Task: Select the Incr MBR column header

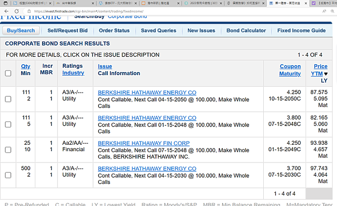Action: pos(47,69)
